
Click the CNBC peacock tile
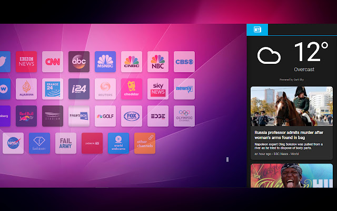132,62
